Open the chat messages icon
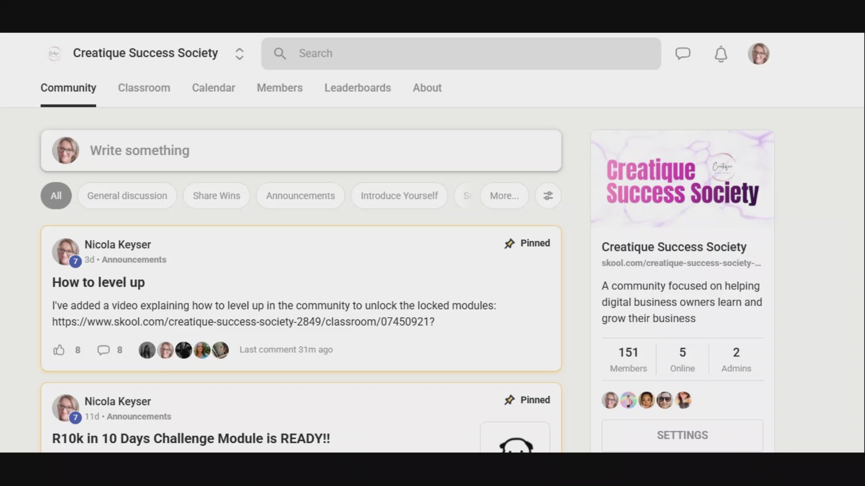 pyautogui.click(x=683, y=54)
